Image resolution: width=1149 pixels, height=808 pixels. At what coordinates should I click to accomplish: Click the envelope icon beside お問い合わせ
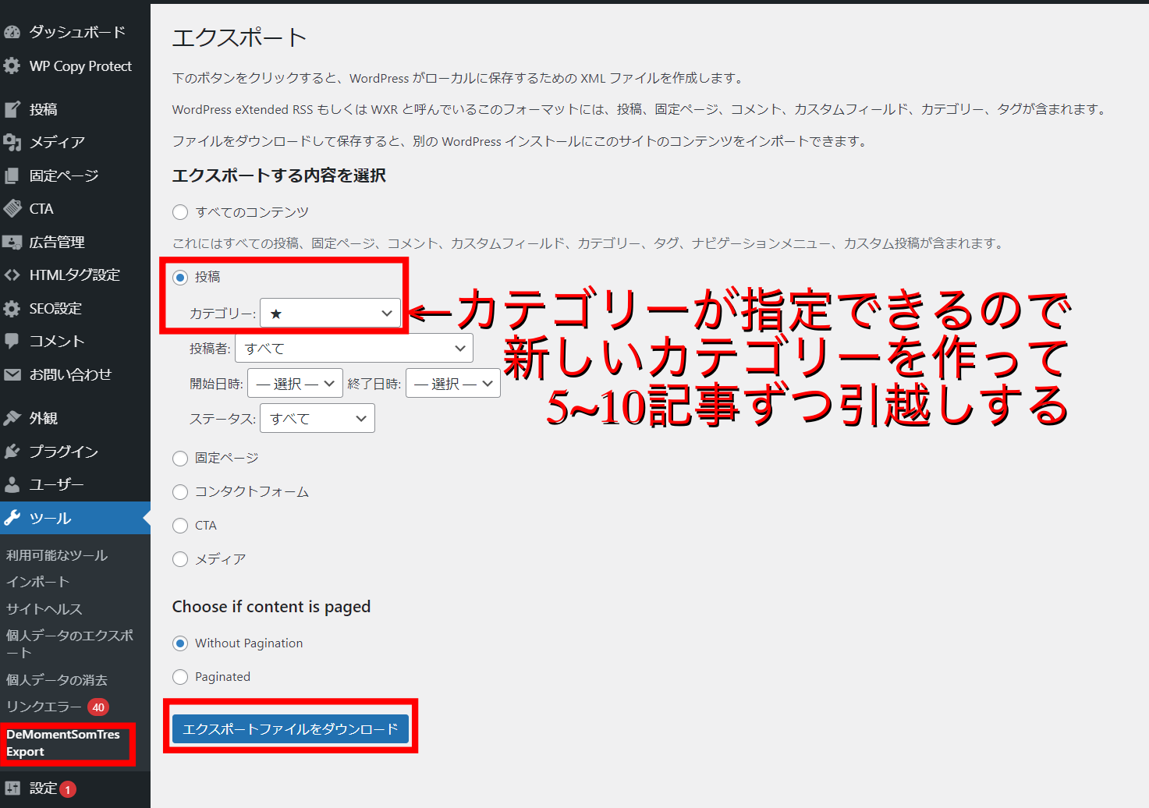(x=12, y=374)
